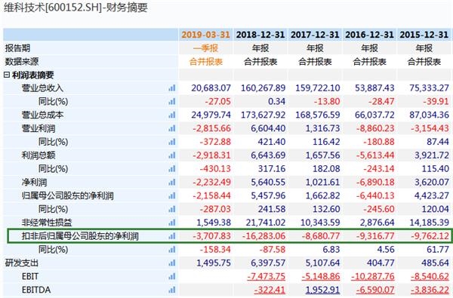Open chart icon for EBITDA row
Viewport: 453px width, 298px height.
tap(172, 290)
